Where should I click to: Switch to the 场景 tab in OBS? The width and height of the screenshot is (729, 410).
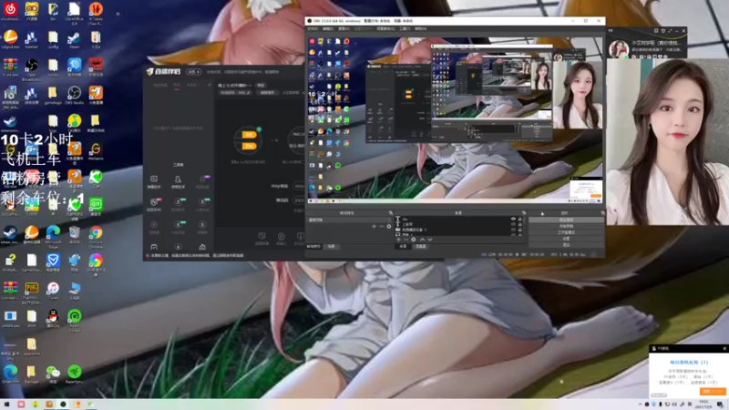click(331, 246)
